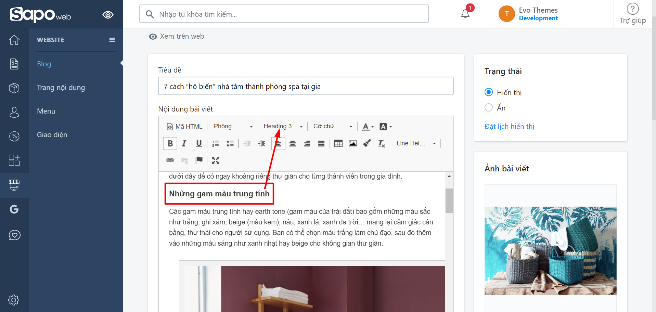Click the heading Những gam màu trung tính
Viewport: 656px width, 312px height.
(x=219, y=194)
